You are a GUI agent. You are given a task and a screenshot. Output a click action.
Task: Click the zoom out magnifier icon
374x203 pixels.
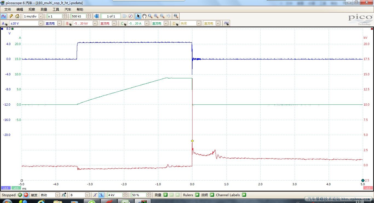[162, 16]
